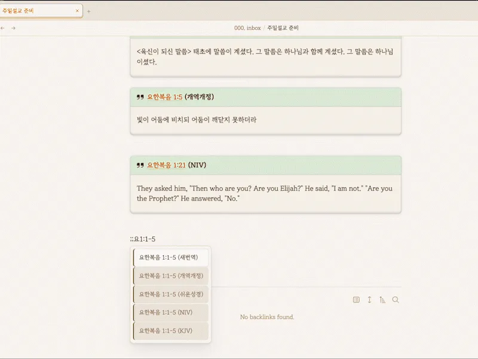Close the 주일설교 준비 tab

point(77,11)
